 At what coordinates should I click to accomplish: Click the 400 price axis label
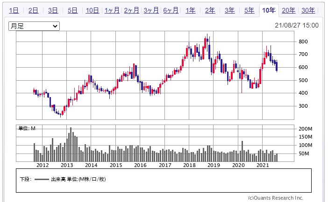[303, 93]
